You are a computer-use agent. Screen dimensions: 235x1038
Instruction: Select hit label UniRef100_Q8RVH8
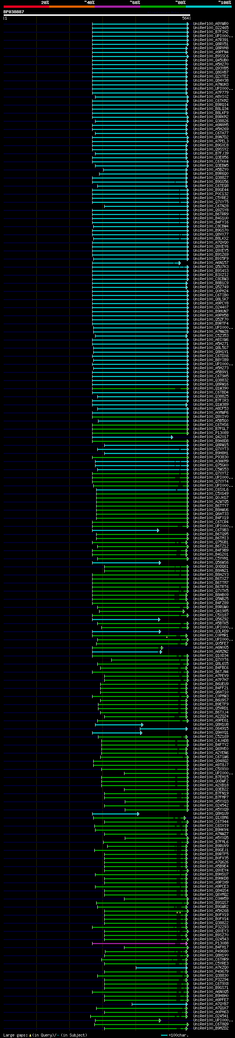point(210,48)
